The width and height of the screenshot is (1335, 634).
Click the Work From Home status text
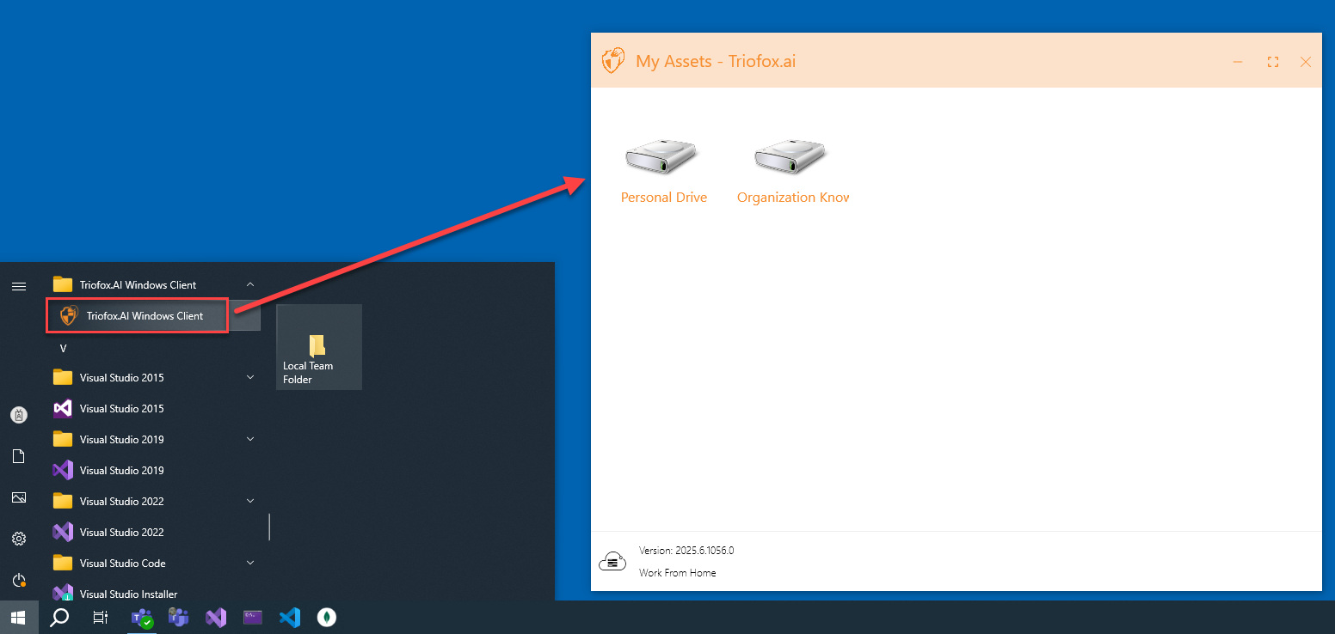point(677,573)
